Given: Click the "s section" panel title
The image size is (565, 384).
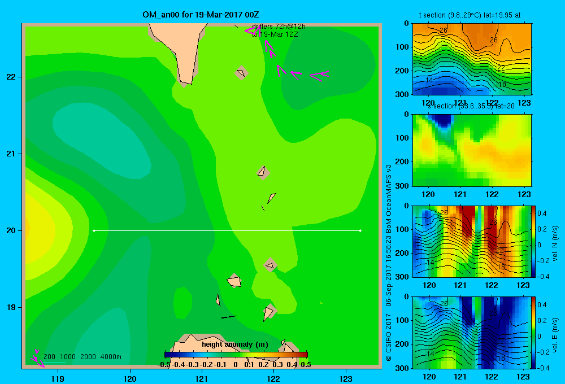Looking at the screenshot, I should pyautogui.click(x=471, y=106).
